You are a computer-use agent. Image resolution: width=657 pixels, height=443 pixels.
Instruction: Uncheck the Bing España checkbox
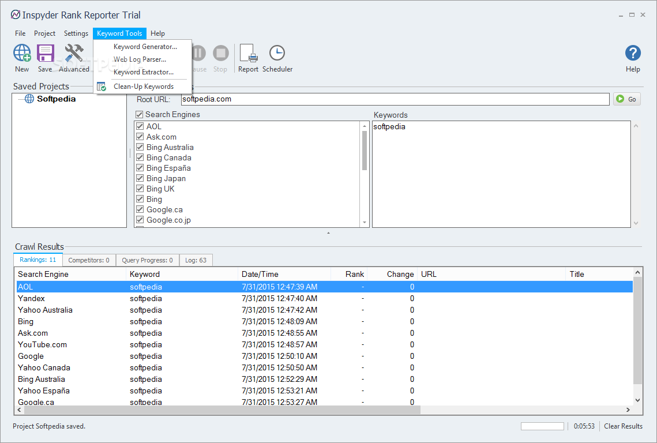(140, 168)
